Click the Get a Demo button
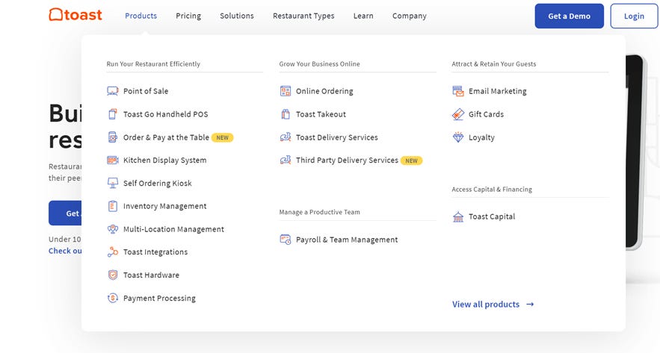 (x=569, y=16)
